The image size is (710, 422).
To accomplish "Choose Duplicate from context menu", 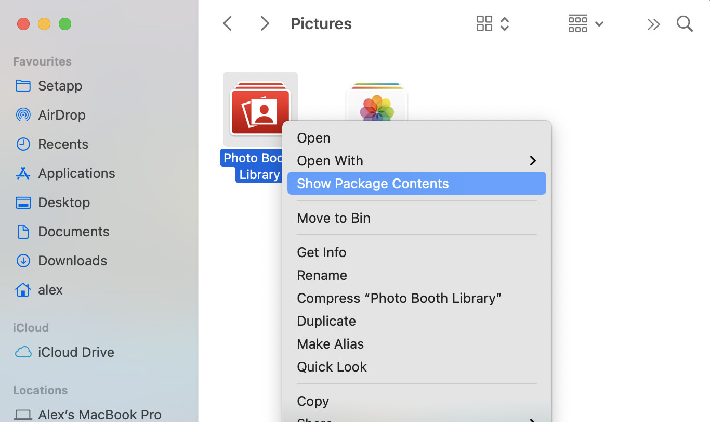I will point(417,321).
